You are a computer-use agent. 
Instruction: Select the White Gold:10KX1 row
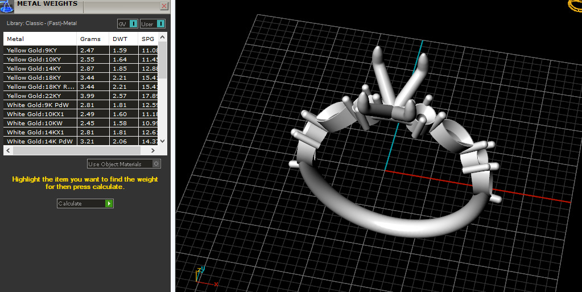pos(81,114)
